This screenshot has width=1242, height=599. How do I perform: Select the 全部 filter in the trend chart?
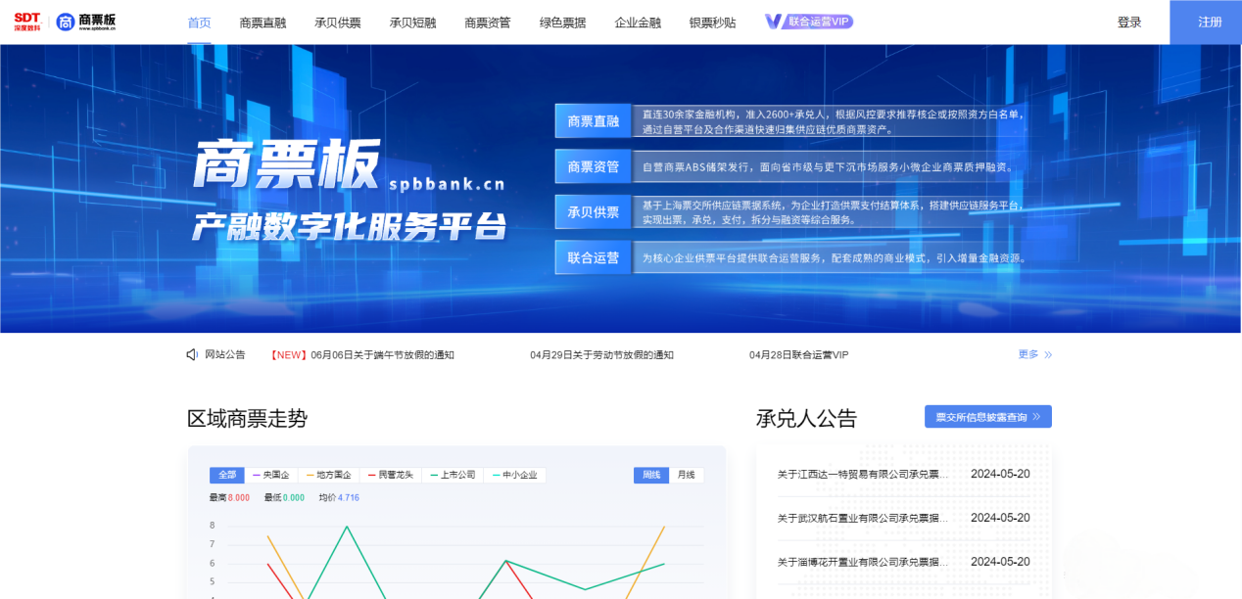pyautogui.click(x=226, y=475)
